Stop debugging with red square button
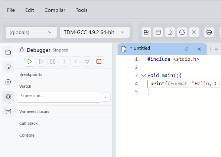 (99, 61)
